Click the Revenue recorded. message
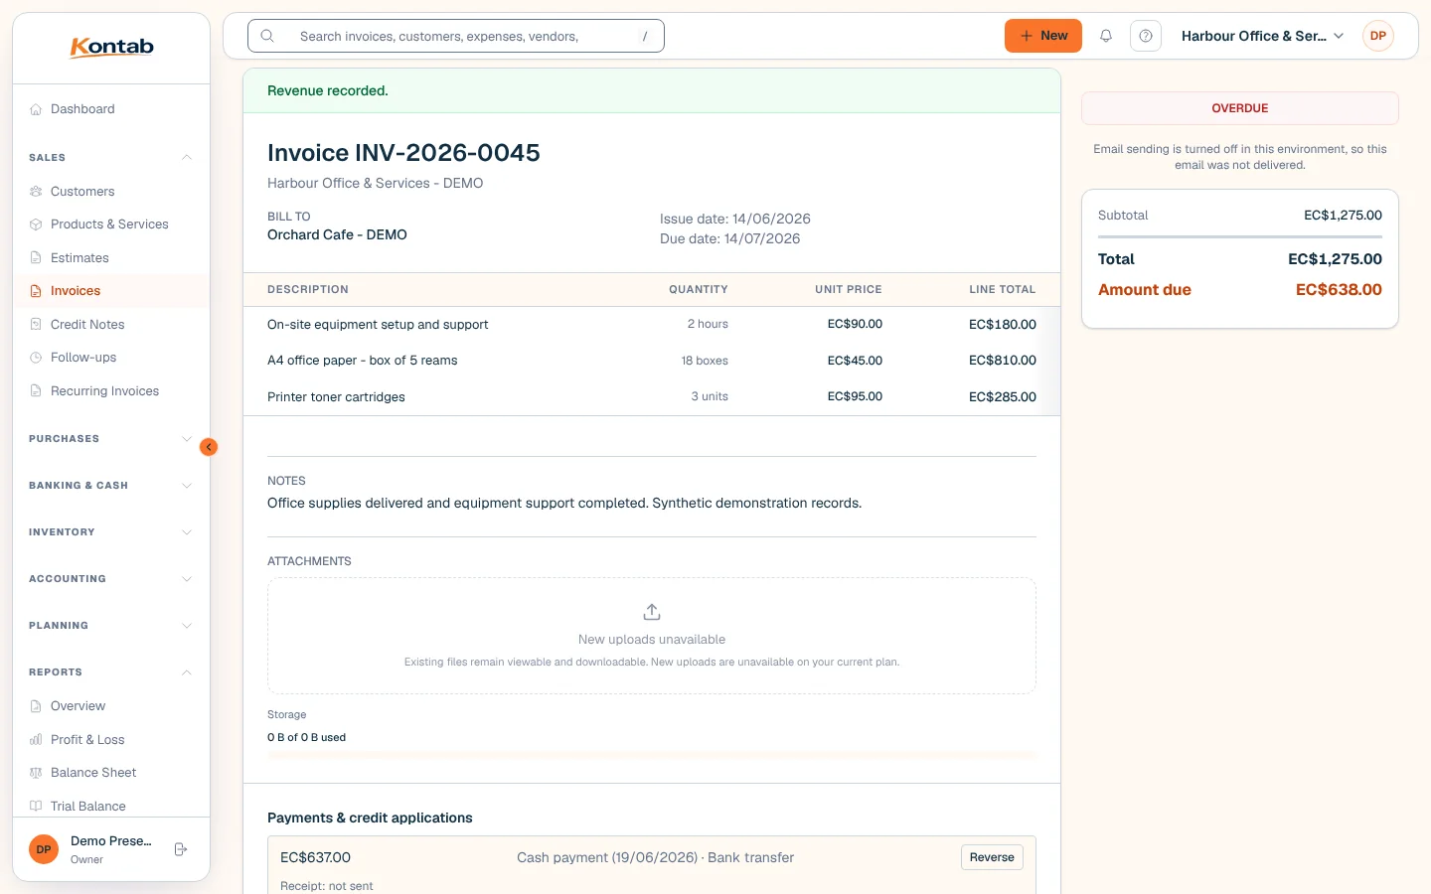The height and width of the screenshot is (894, 1431). (328, 90)
